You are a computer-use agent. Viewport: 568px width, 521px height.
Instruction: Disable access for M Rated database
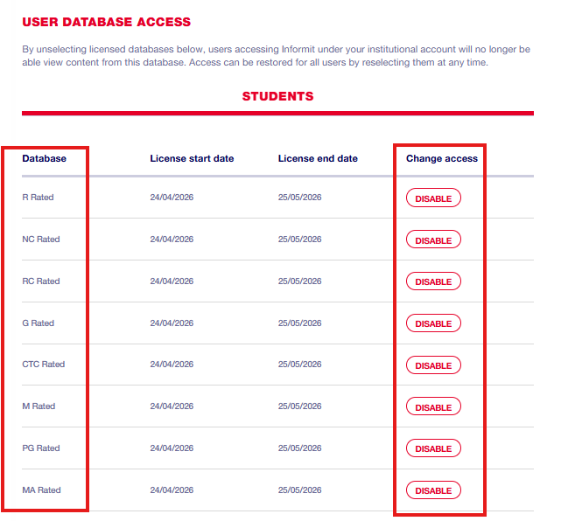click(x=433, y=407)
